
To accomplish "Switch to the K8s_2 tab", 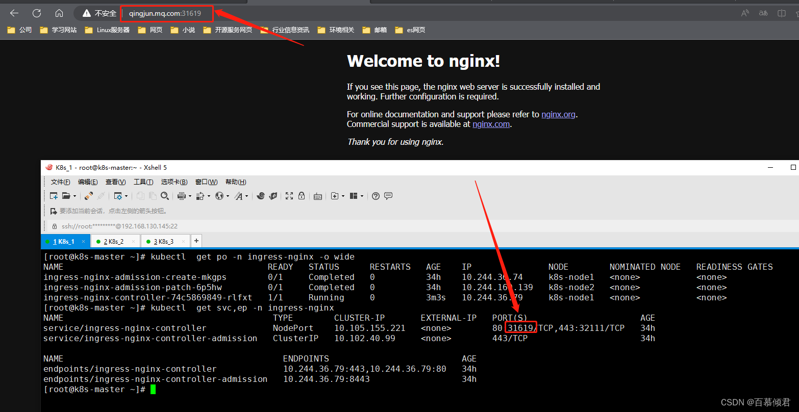I will (x=115, y=241).
